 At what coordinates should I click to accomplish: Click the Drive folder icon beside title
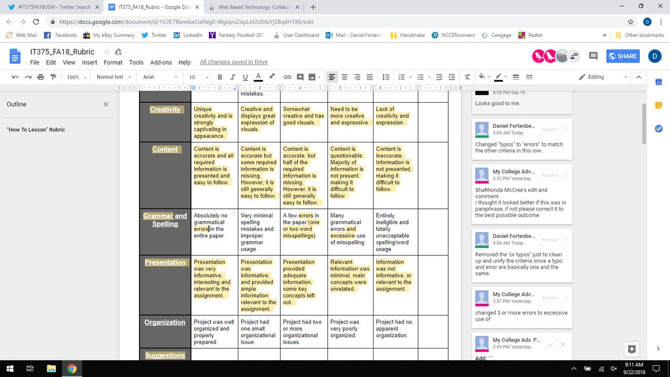pos(117,51)
